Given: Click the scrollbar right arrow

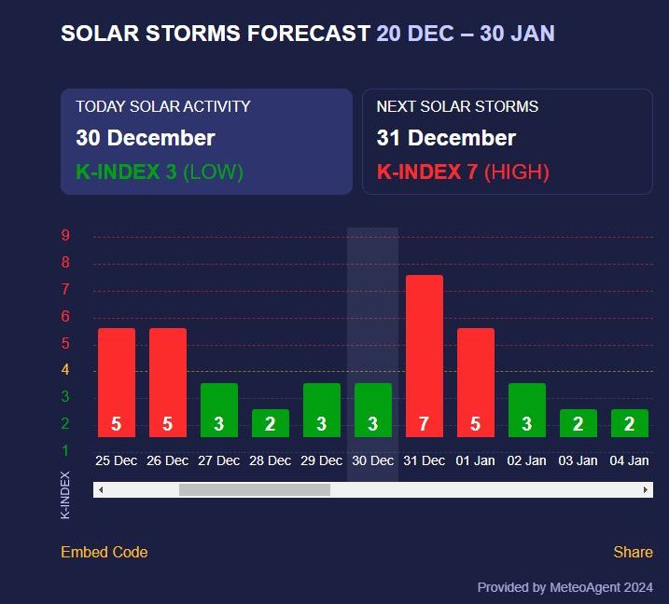Looking at the screenshot, I should (646, 489).
